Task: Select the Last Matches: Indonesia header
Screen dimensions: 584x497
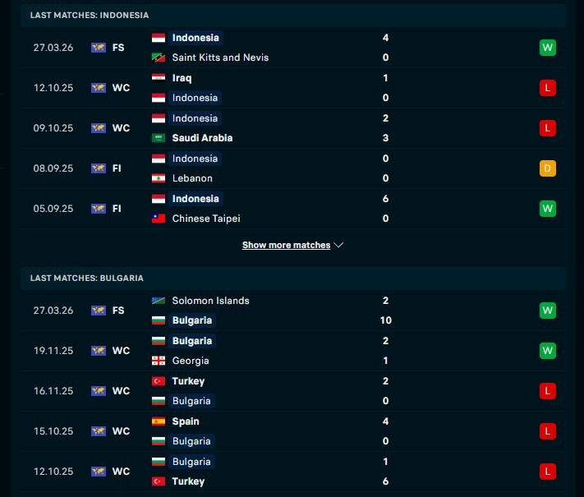Action: coord(90,16)
